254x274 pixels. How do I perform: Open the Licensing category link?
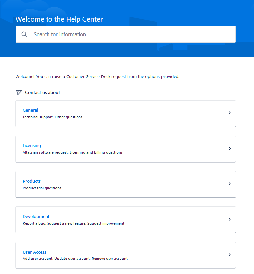[32, 145]
